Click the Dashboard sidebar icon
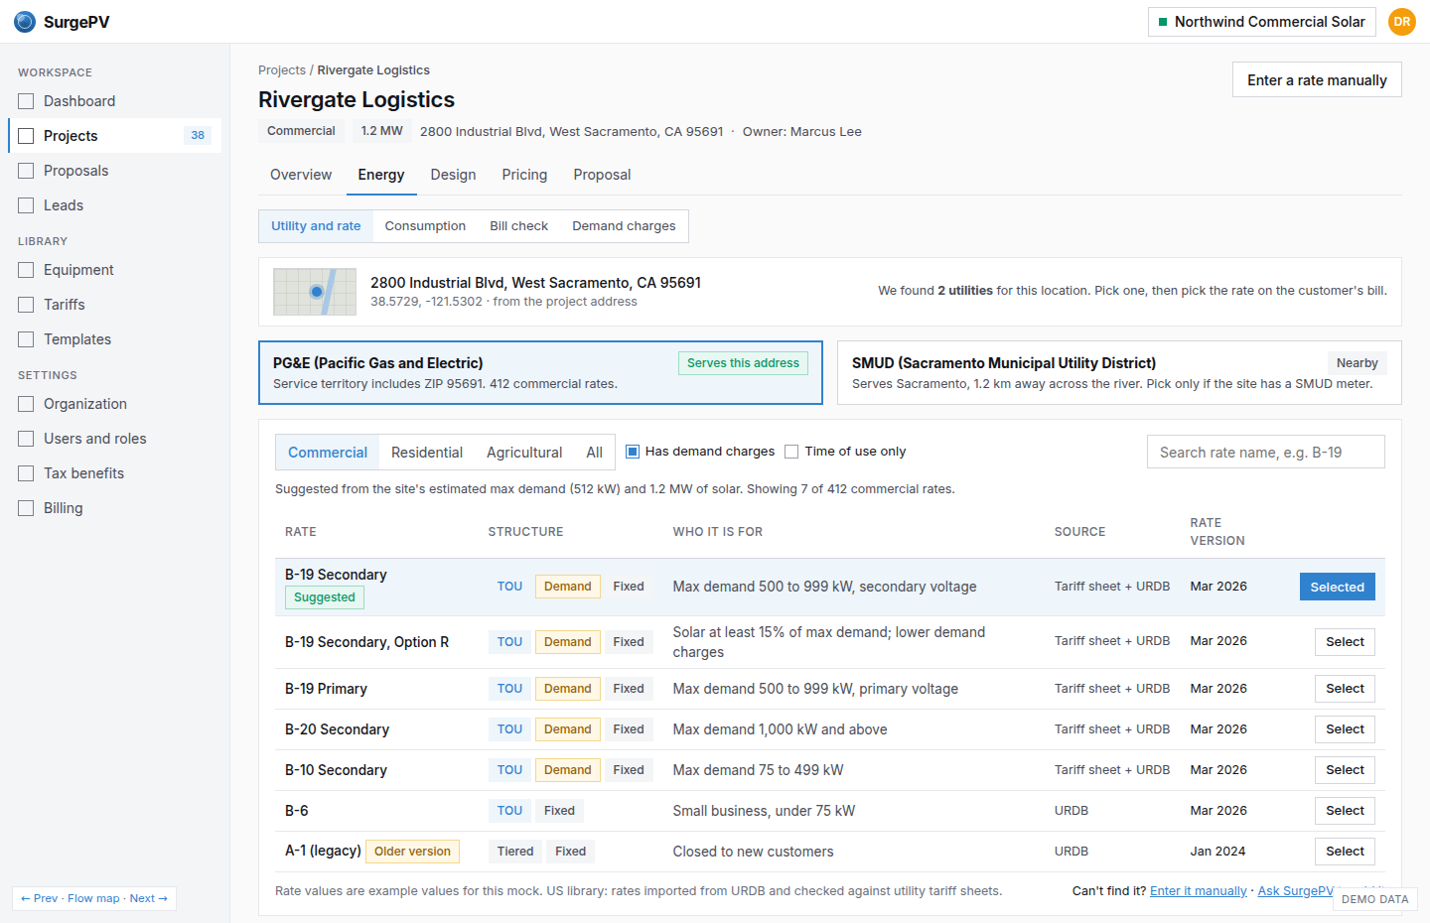1430x923 pixels. (26, 101)
